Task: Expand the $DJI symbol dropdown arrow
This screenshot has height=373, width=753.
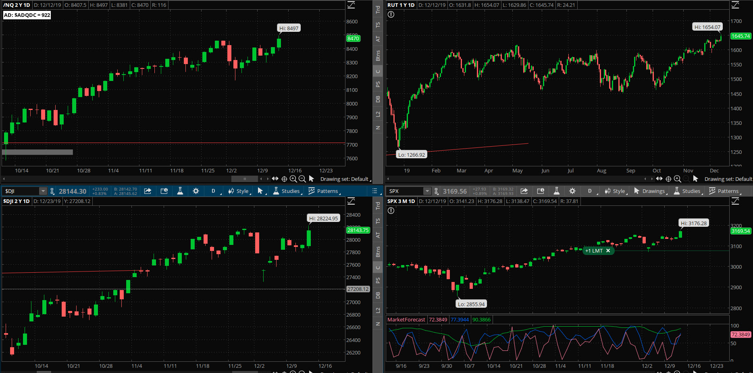Action: [x=43, y=191]
